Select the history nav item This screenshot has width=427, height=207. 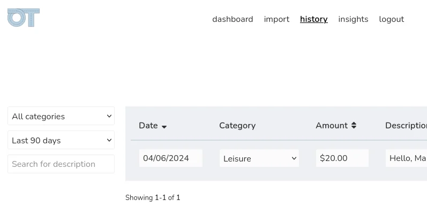tap(314, 19)
